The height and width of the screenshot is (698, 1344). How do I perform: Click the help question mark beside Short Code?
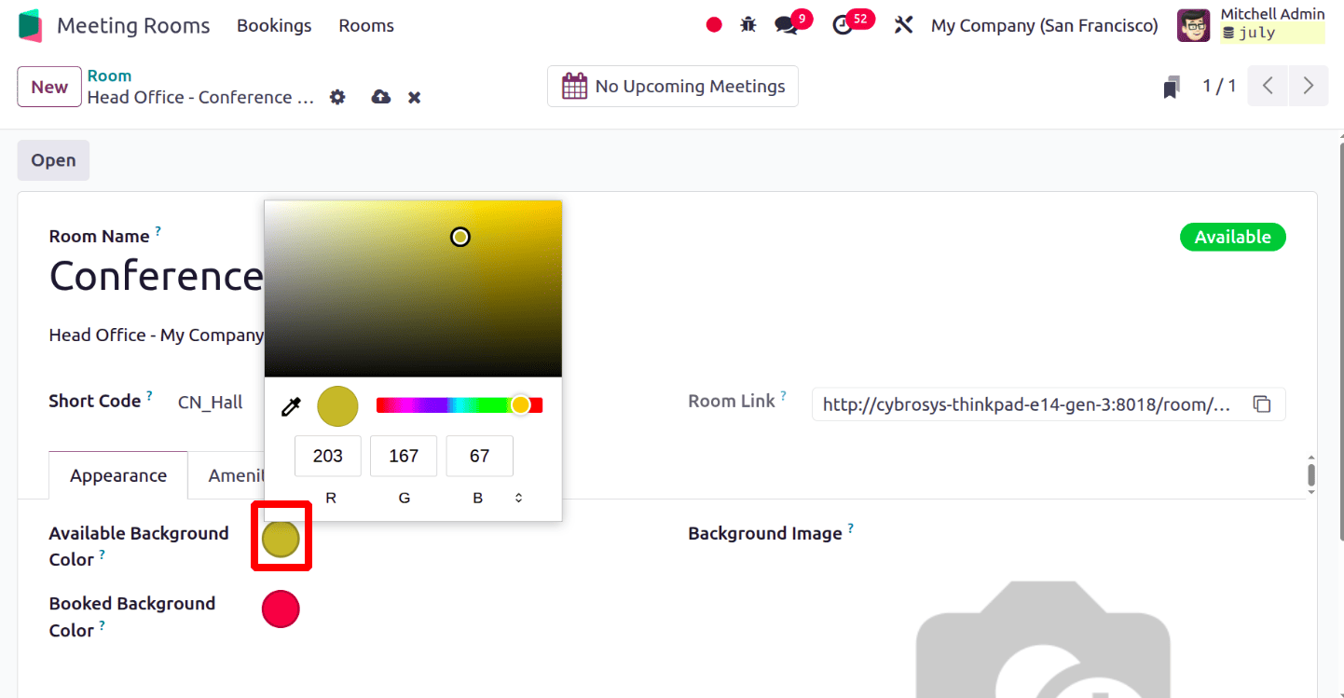tap(149, 396)
